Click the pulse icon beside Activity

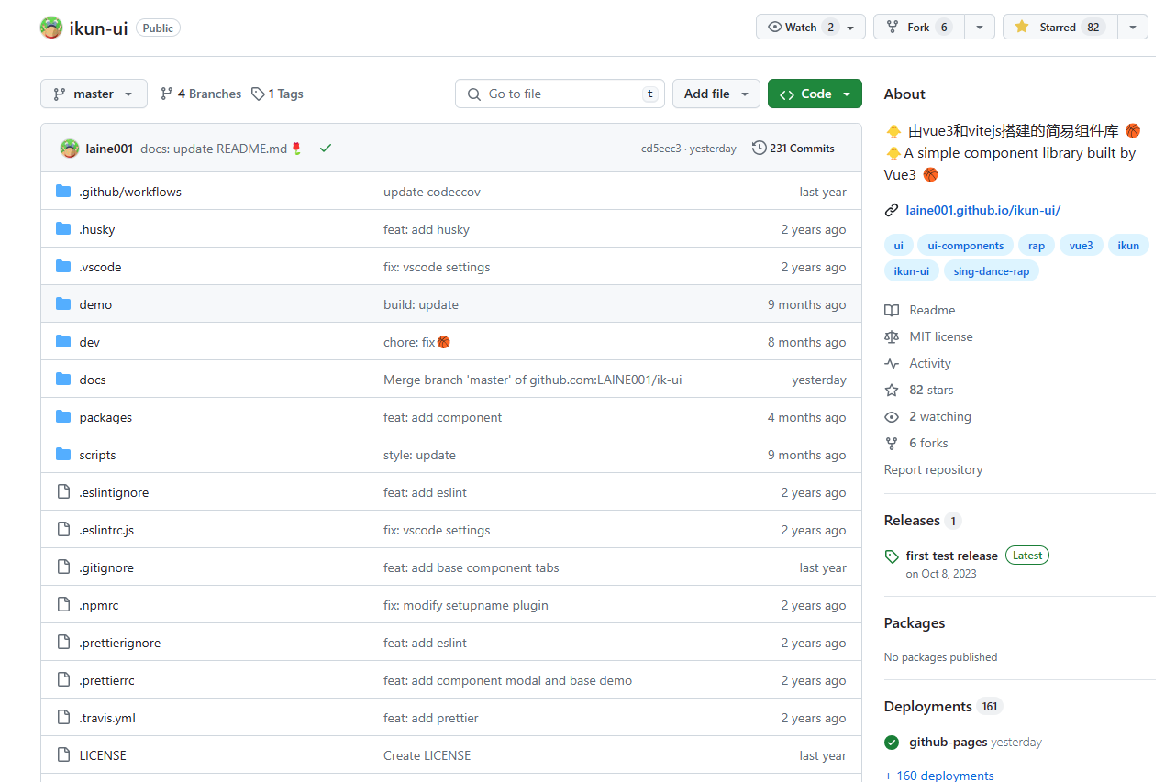(892, 363)
